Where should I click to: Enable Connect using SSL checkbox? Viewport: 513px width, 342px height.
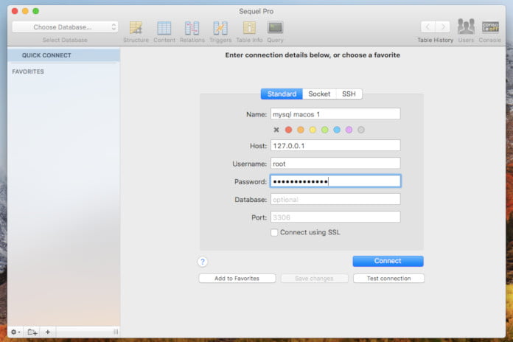point(274,232)
